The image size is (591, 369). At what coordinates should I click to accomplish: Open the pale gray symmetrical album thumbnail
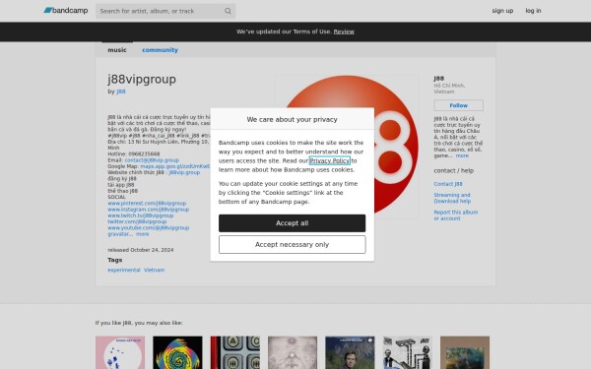[293, 352]
